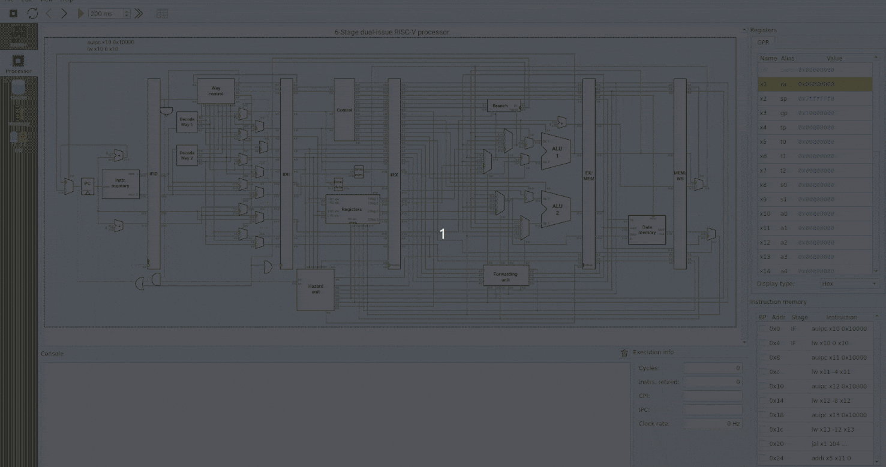Reset the simulation with the circular arrow icon

pyautogui.click(x=32, y=12)
